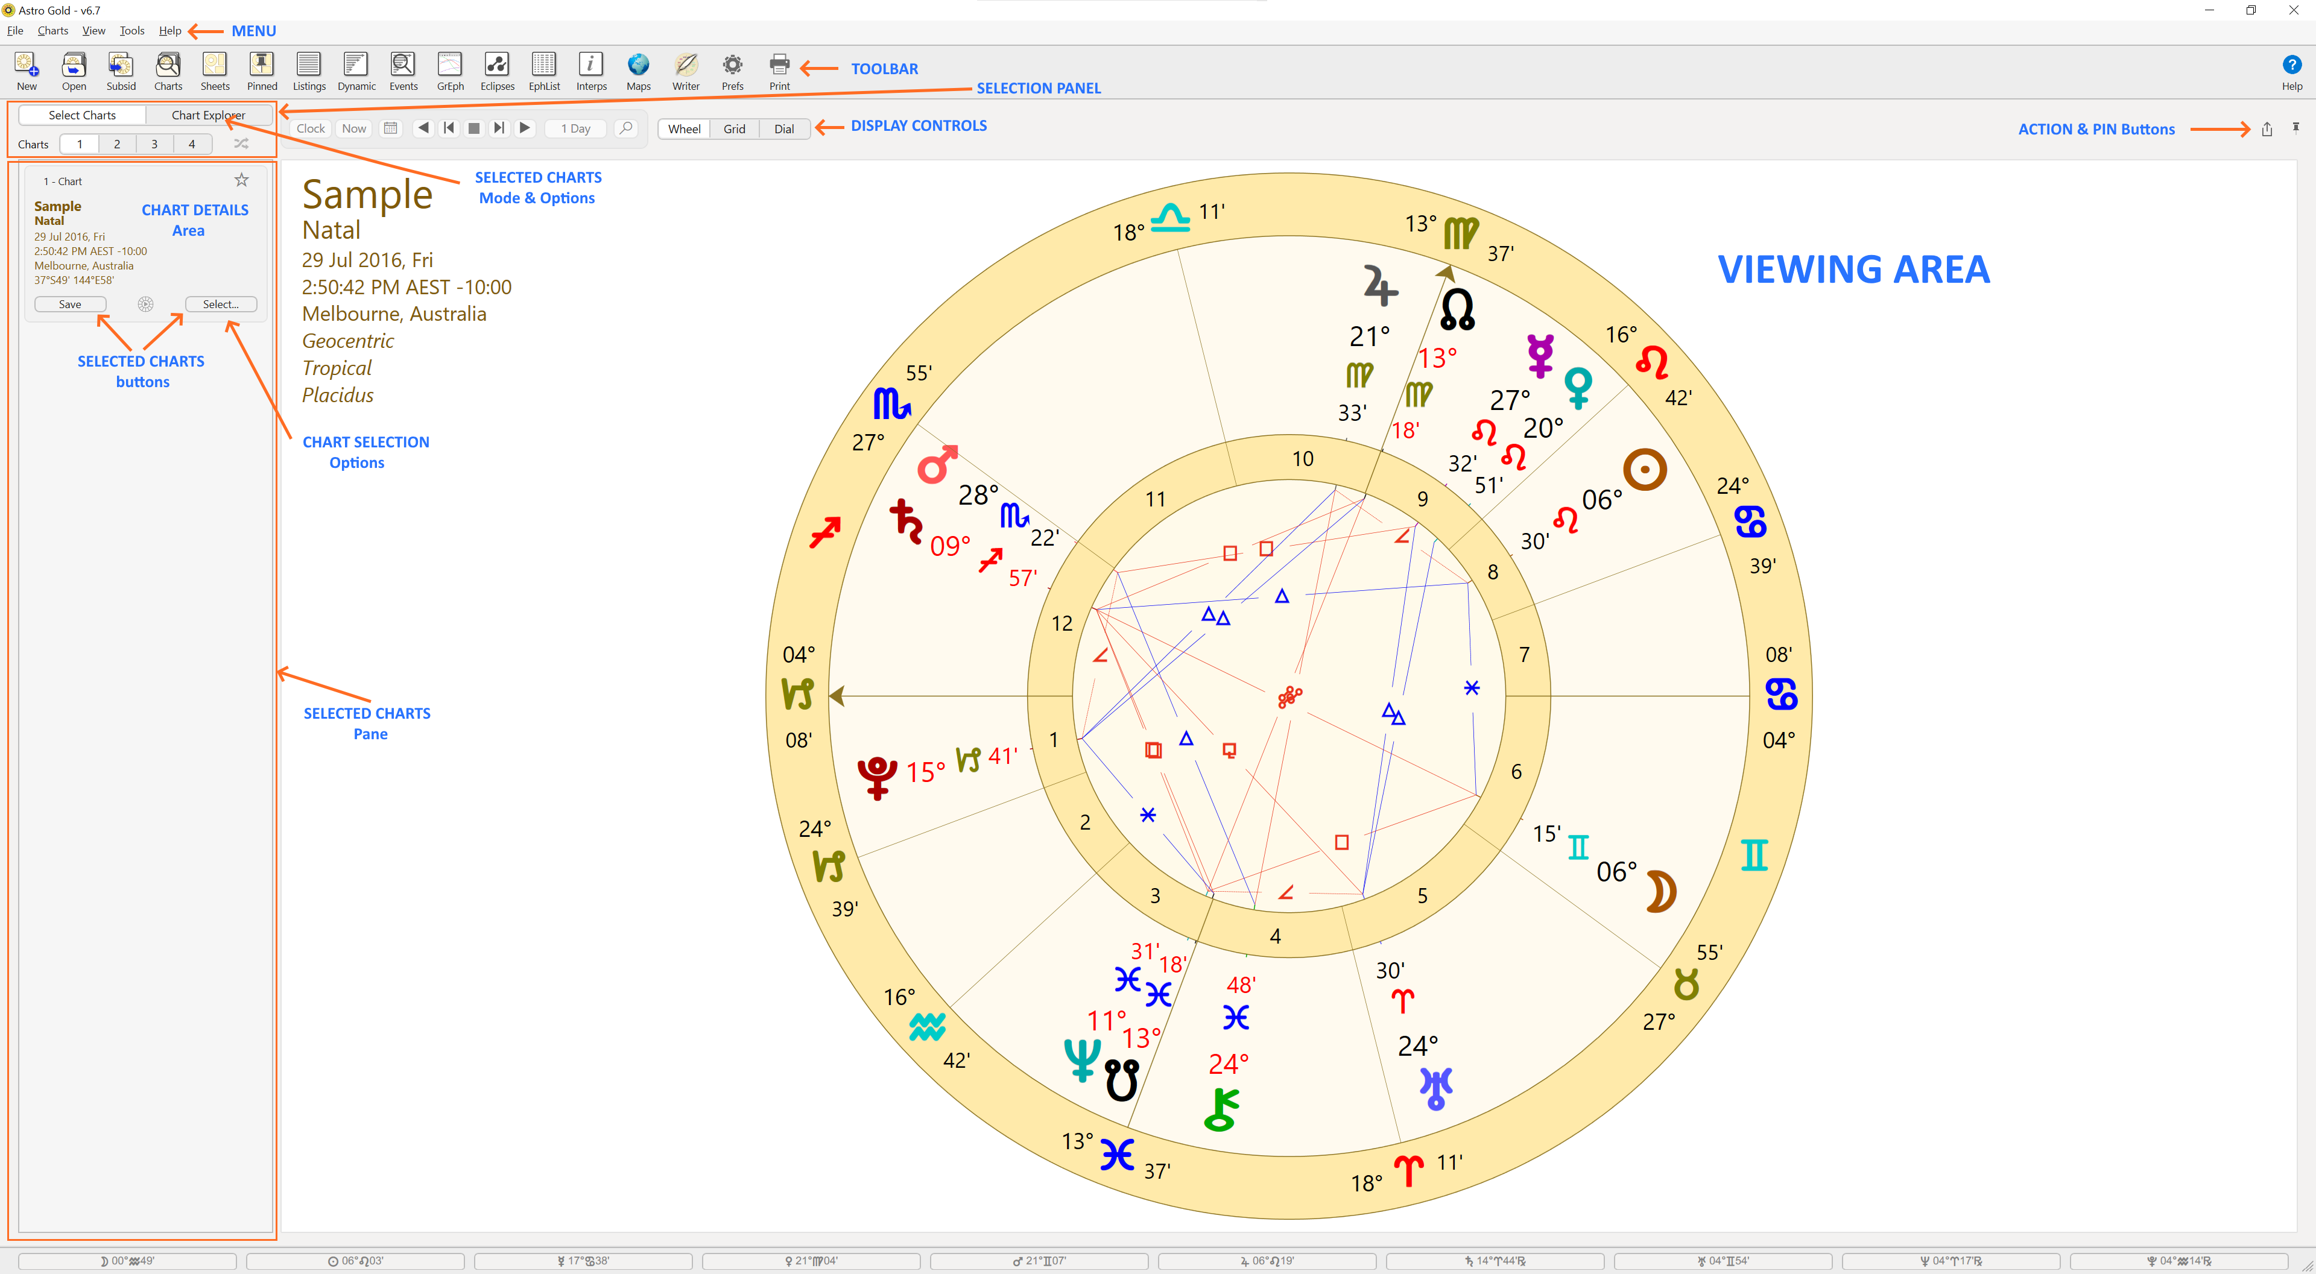The image size is (2316, 1274).
Task: Open the View menu
Action: [93, 31]
